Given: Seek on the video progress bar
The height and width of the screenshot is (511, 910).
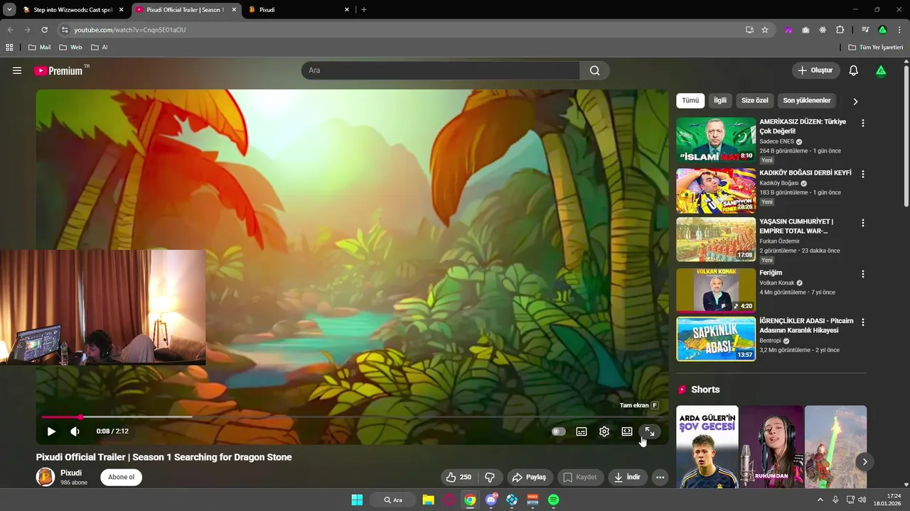Looking at the screenshot, I should point(353,417).
